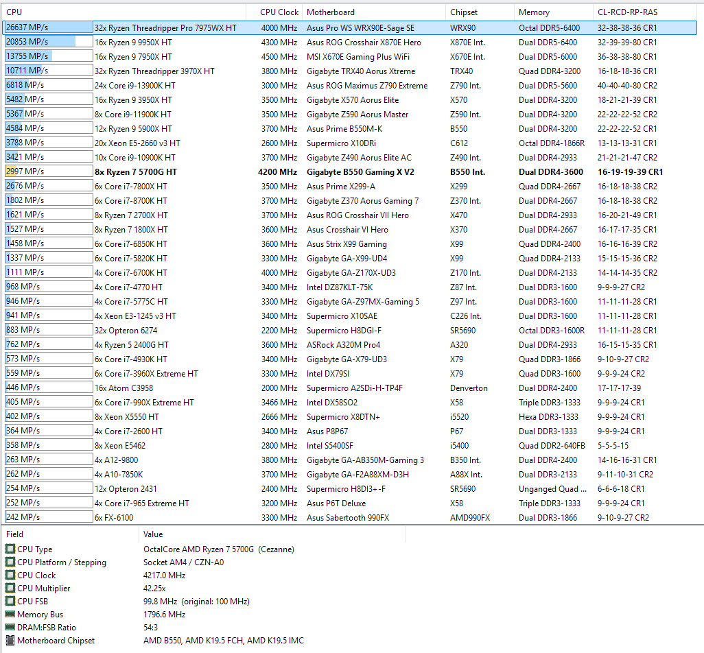Click the Field column header
Viewport: 704px width, 653px height.
pyautogui.click(x=70, y=534)
